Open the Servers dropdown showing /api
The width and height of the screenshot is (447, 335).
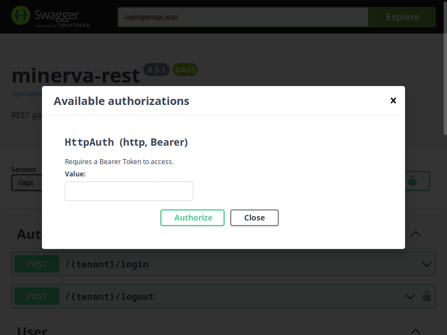click(27, 183)
